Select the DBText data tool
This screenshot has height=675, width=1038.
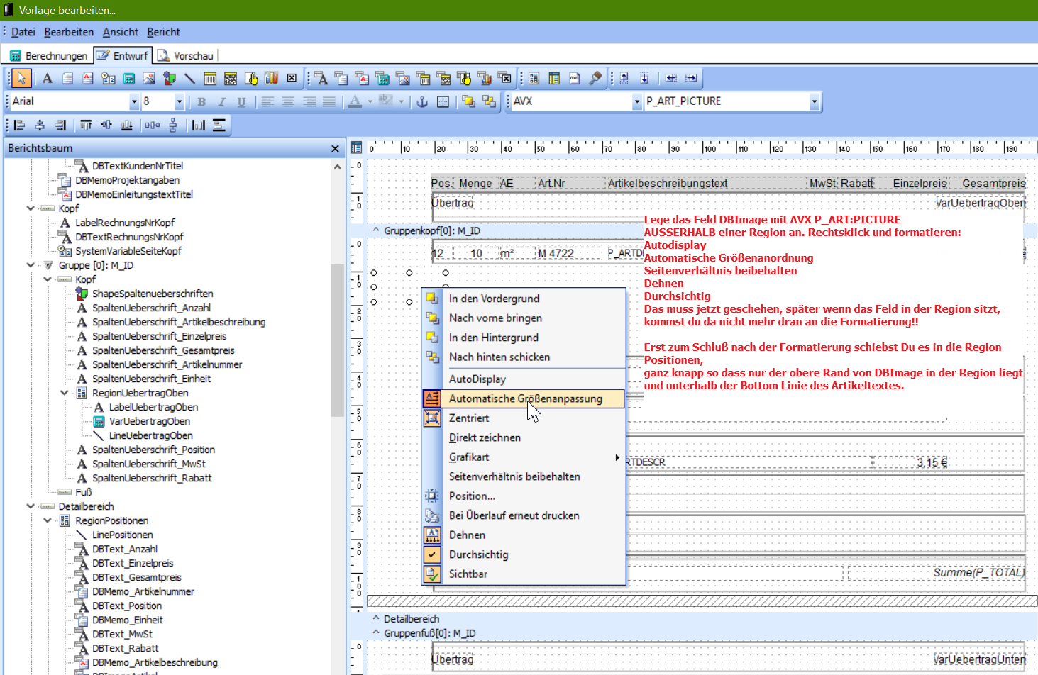[321, 78]
